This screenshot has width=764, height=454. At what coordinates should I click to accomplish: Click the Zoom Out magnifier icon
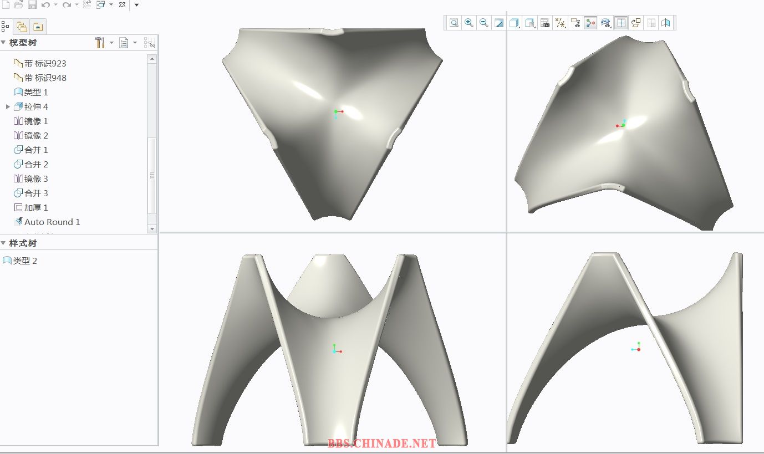click(x=484, y=23)
